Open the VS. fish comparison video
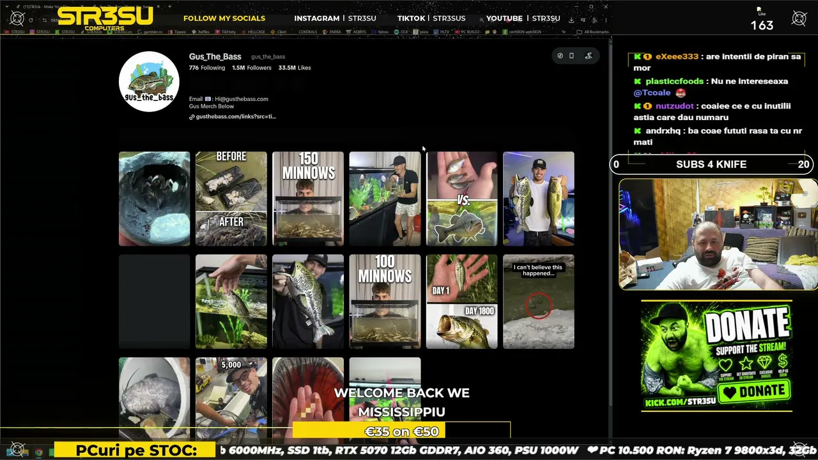 [x=461, y=199]
